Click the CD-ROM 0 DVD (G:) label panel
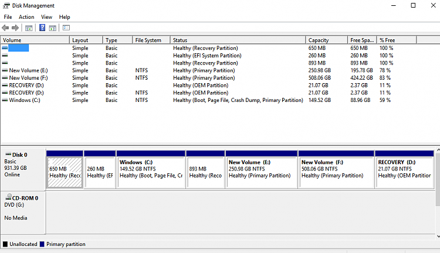Image resolution: width=440 pixels, height=253 pixels. (23, 213)
